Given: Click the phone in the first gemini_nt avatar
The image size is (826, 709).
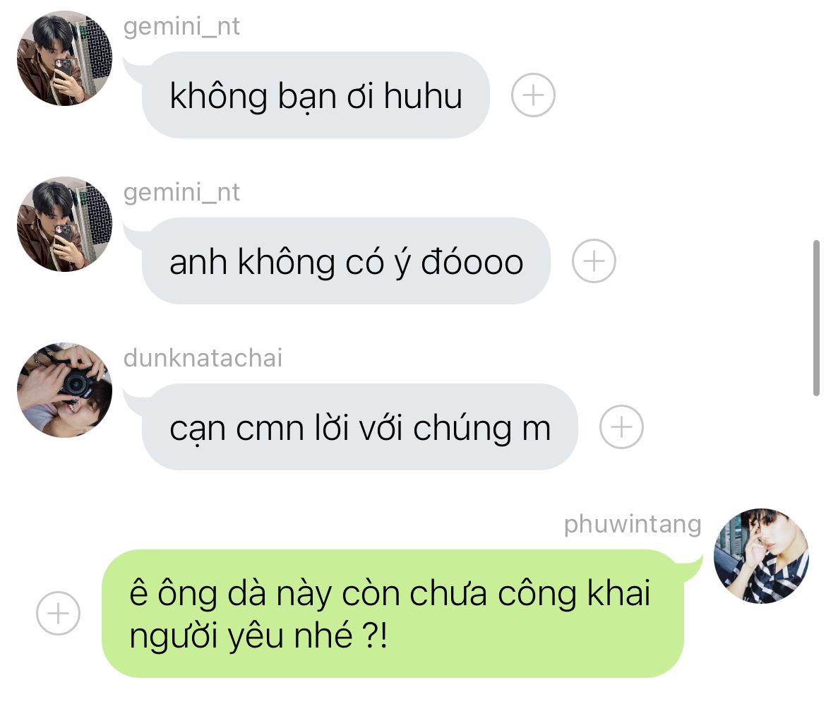Looking at the screenshot, I should (64, 72).
